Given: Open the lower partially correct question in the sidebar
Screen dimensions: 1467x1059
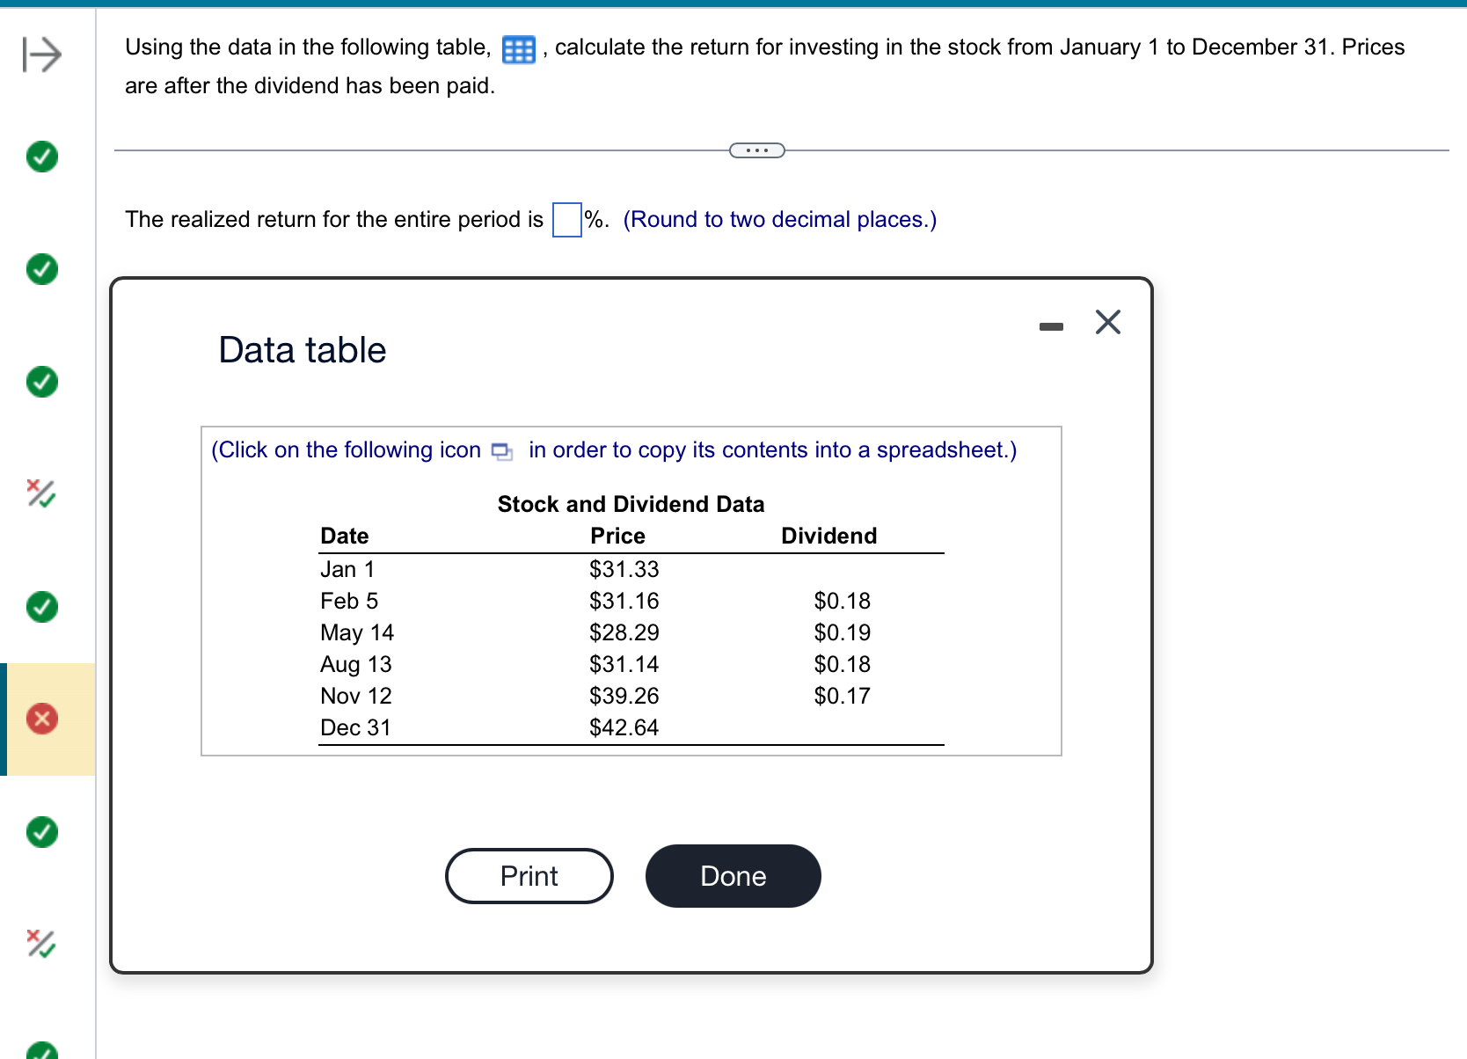Looking at the screenshot, I should point(41,944).
